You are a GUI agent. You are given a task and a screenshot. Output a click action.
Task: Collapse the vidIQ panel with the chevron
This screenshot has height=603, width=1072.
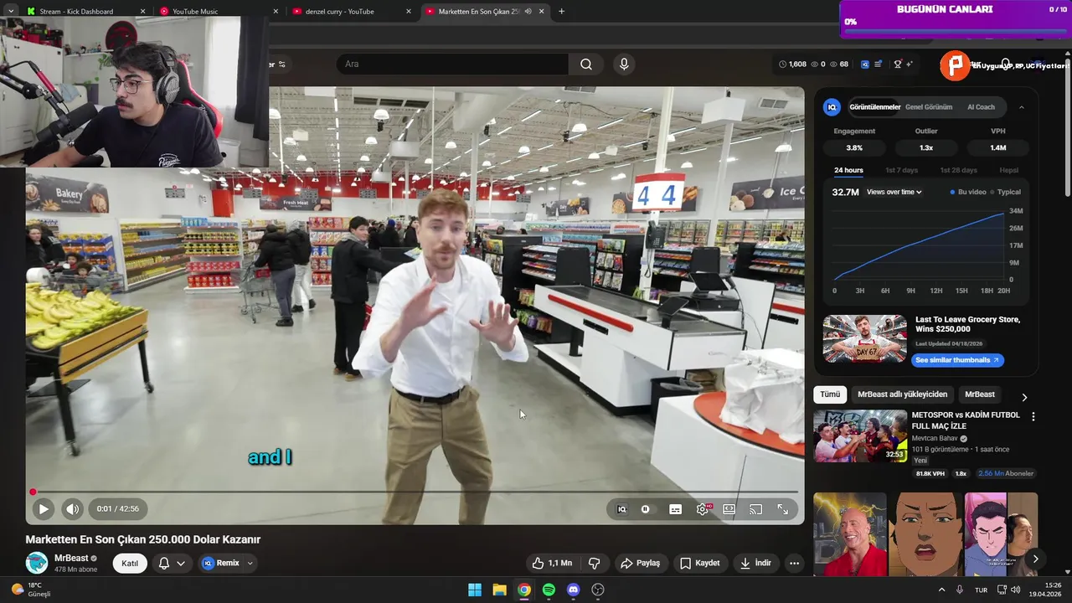[x=1022, y=107]
